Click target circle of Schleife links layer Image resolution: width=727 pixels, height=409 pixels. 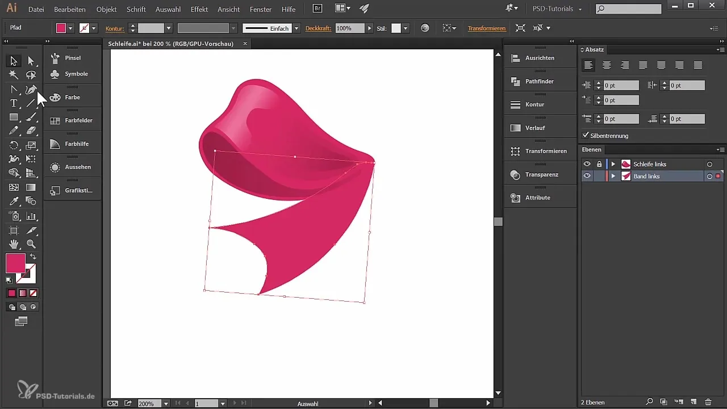point(709,164)
